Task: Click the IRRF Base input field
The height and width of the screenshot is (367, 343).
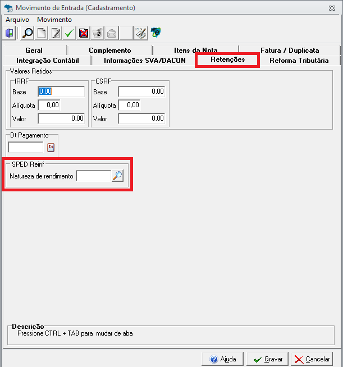Action: pos(61,91)
